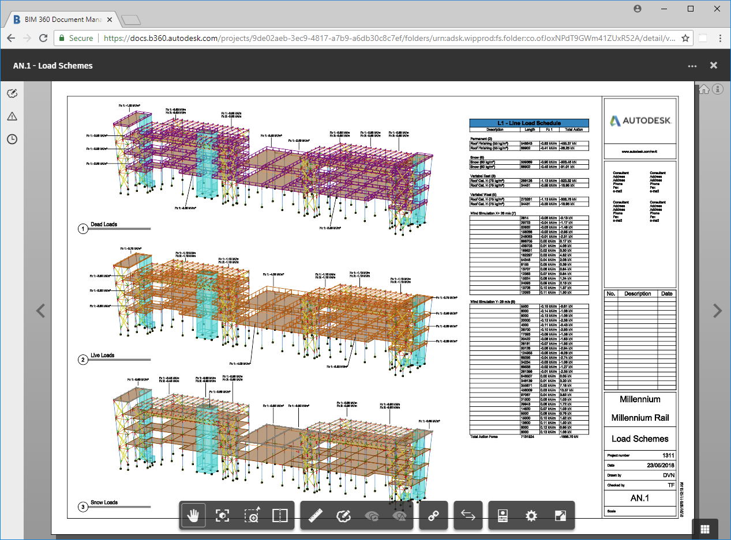731x540 pixels.
Task: Open the Compare documents split tool
Action: coord(280,516)
